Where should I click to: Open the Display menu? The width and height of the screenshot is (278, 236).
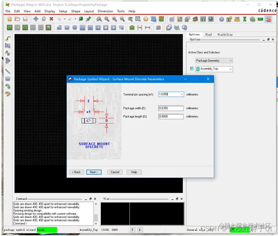pyautogui.click(x=50, y=11)
